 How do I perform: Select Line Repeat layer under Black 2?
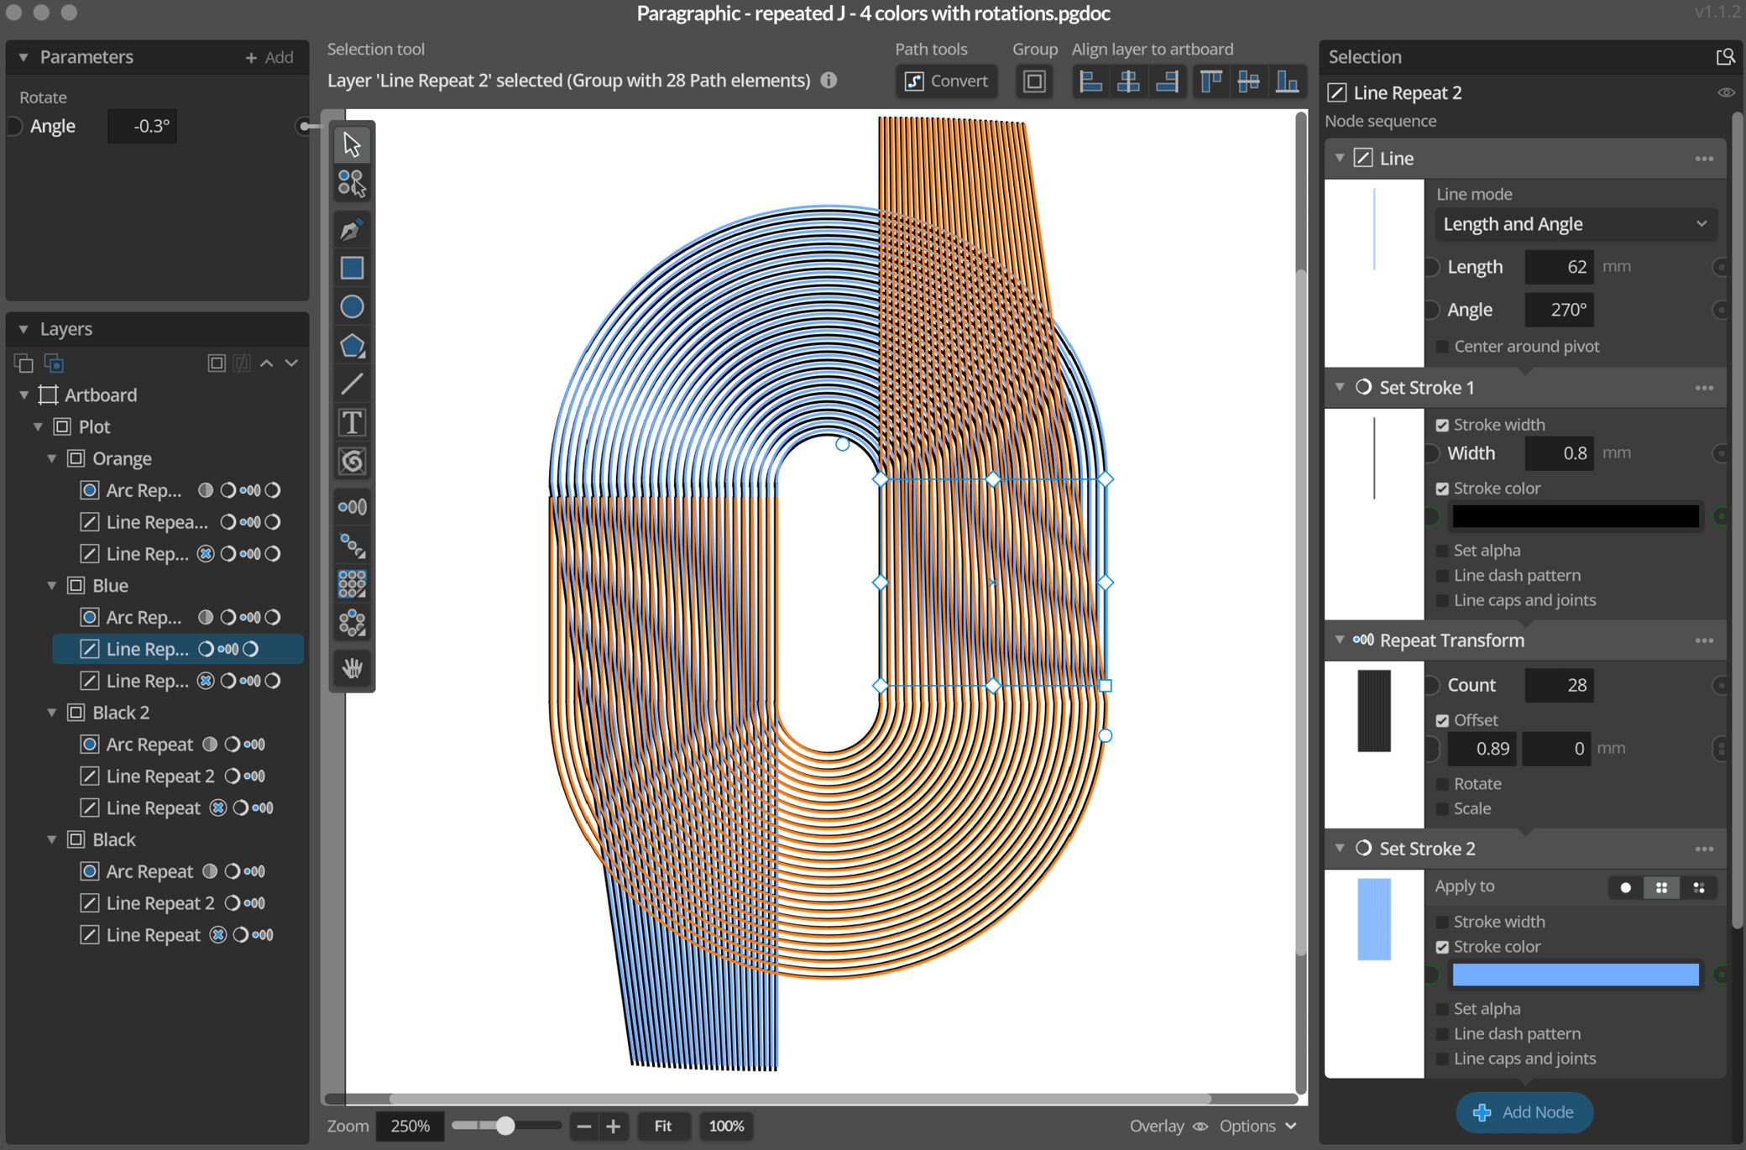pos(153,808)
